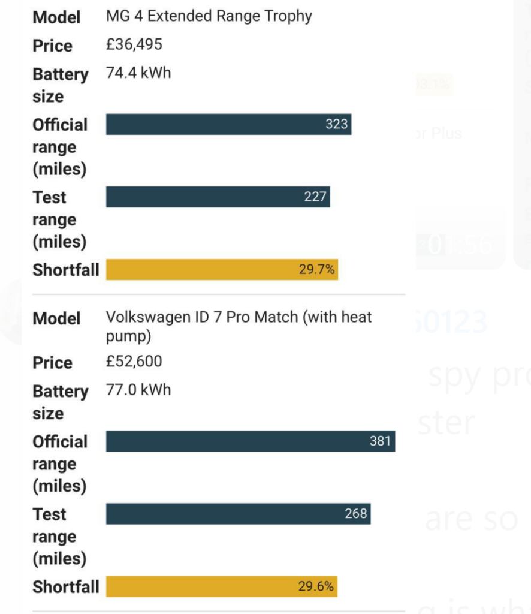
Task: Click the Battery size label for Volkswagen
Action: (61, 402)
